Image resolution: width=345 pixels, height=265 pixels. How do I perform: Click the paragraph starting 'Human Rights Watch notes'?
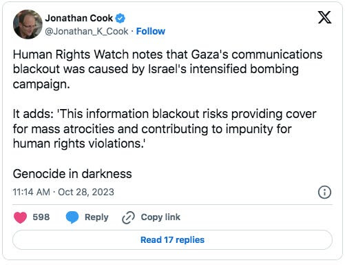[167, 69]
